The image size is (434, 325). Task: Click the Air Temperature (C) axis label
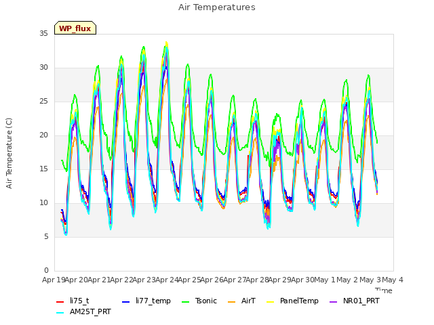pos(9,154)
